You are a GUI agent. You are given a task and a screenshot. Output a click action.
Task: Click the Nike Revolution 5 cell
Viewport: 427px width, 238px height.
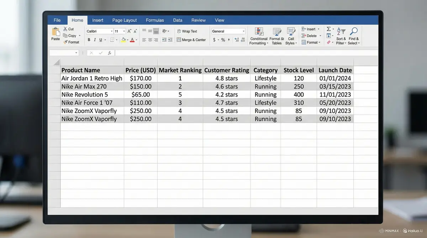coord(92,94)
